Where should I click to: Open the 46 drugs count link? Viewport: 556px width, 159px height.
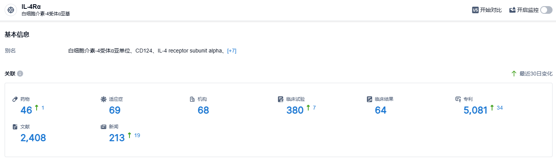[x=26, y=110]
